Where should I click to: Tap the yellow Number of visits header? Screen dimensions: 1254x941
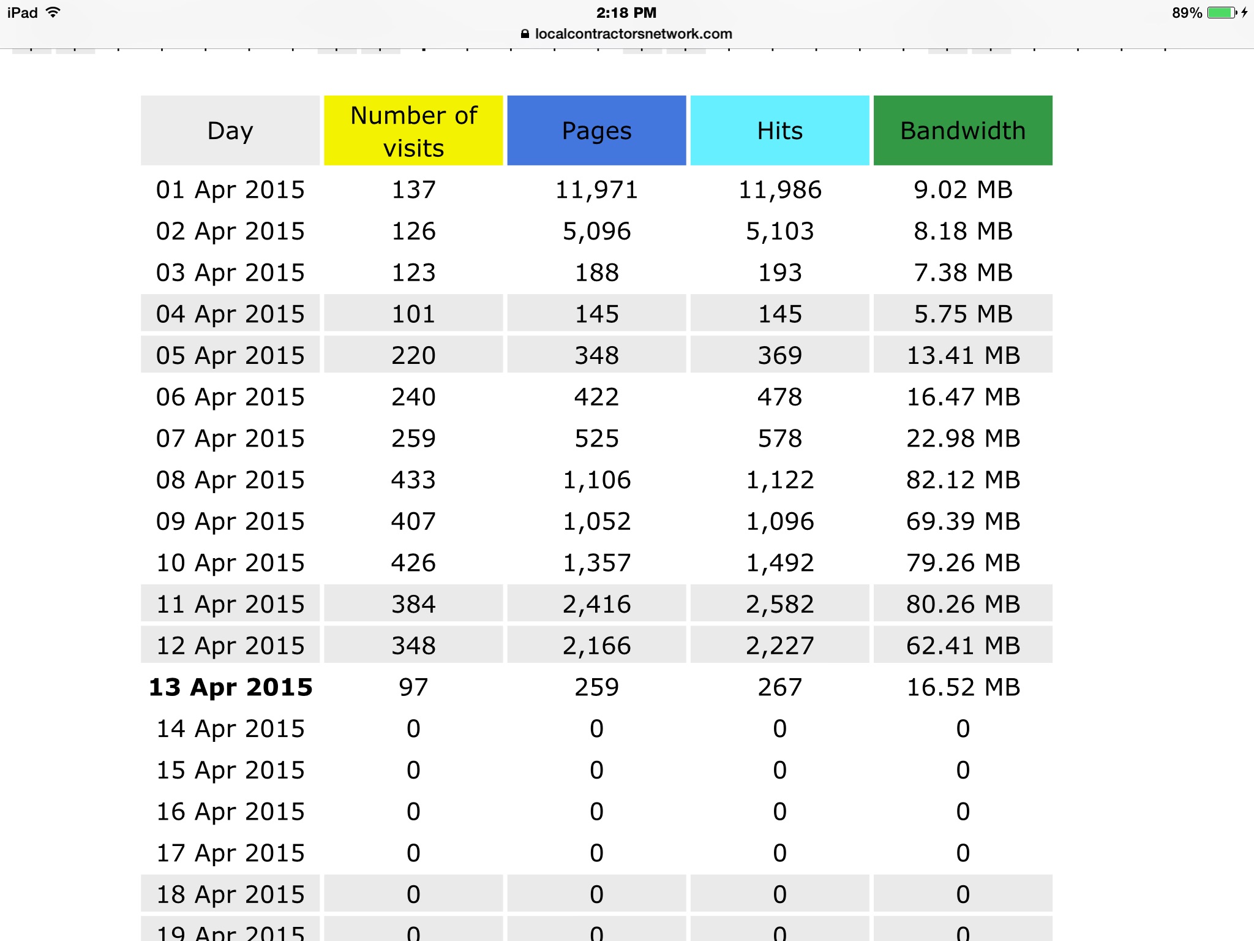tap(413, 130)
